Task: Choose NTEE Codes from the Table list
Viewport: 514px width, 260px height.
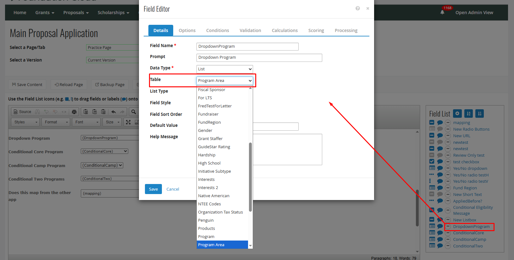Action: [222, 204]
